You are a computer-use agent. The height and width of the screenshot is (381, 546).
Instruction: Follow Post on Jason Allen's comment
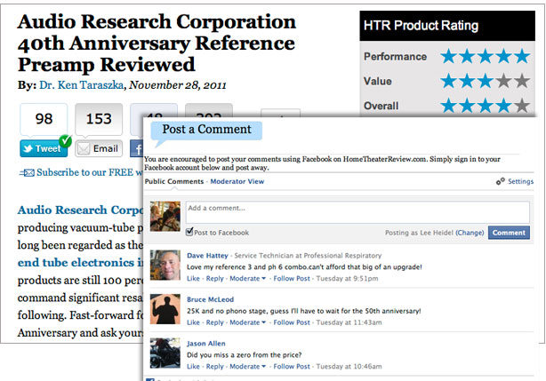292,367
